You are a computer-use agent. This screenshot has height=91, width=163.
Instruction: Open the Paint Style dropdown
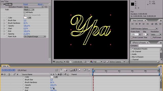coord(35,36)
